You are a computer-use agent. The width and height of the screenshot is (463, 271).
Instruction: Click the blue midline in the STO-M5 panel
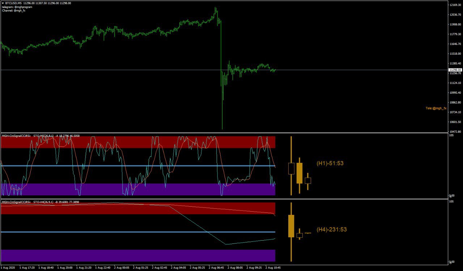(138, 166)
